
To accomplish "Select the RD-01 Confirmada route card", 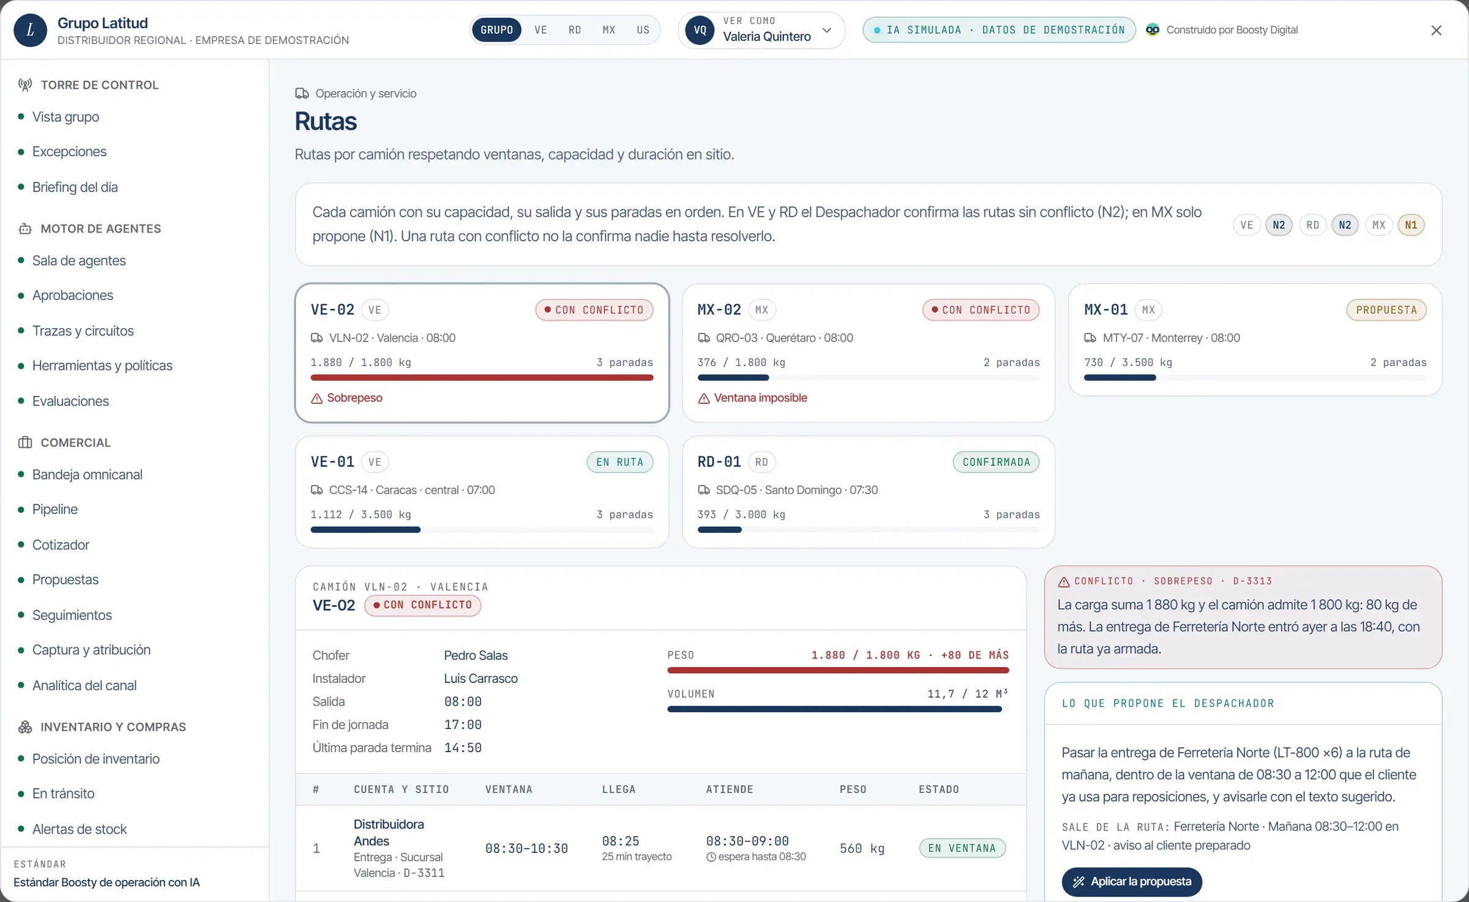I will pyautogui.click(x=869, y=492).
